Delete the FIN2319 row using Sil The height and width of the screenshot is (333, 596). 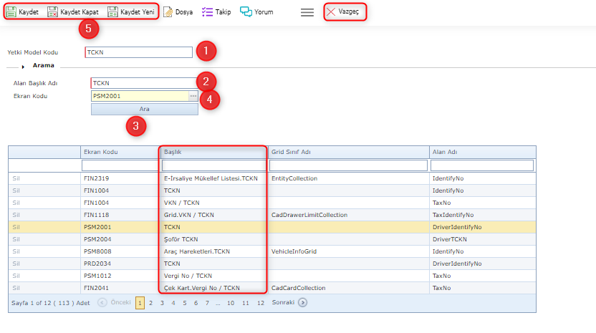point(16,178)
